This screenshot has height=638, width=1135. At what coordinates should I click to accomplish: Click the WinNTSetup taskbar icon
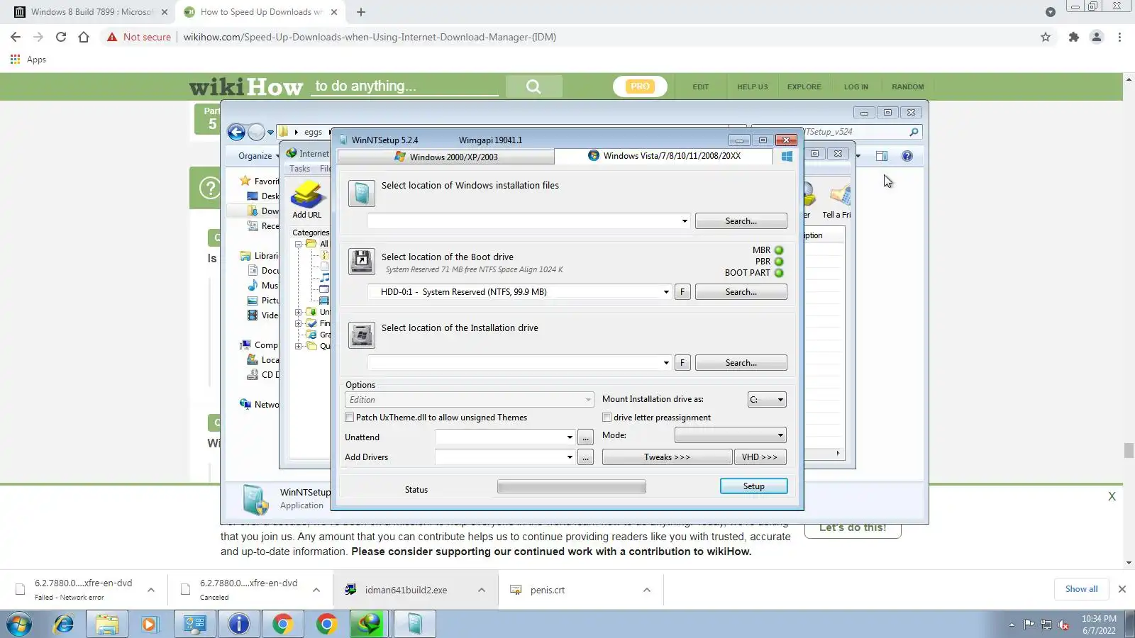click(x=414, y=624)
